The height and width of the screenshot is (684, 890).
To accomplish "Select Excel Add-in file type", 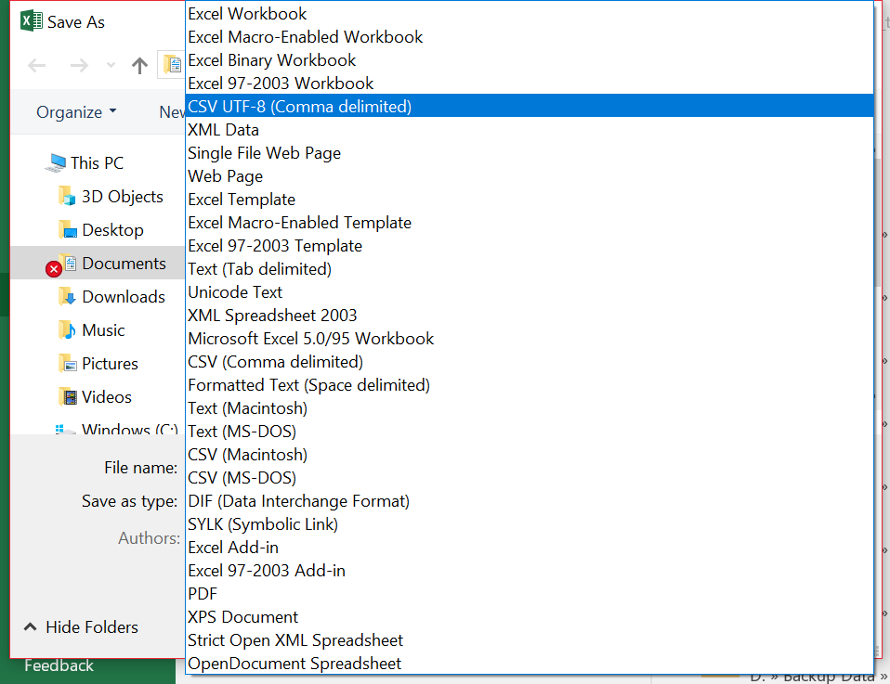I will coord(529,548).
